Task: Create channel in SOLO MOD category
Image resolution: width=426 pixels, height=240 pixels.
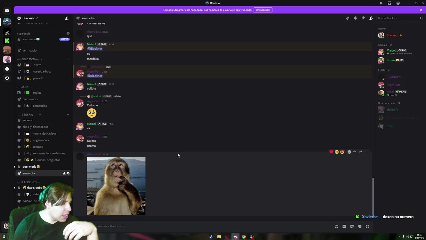Action: tap(68, 59)
